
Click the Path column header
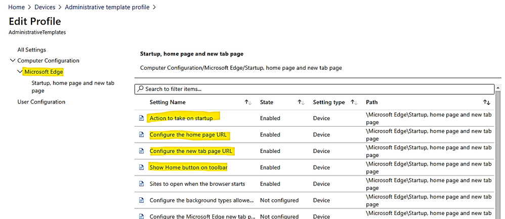(371, 102)
